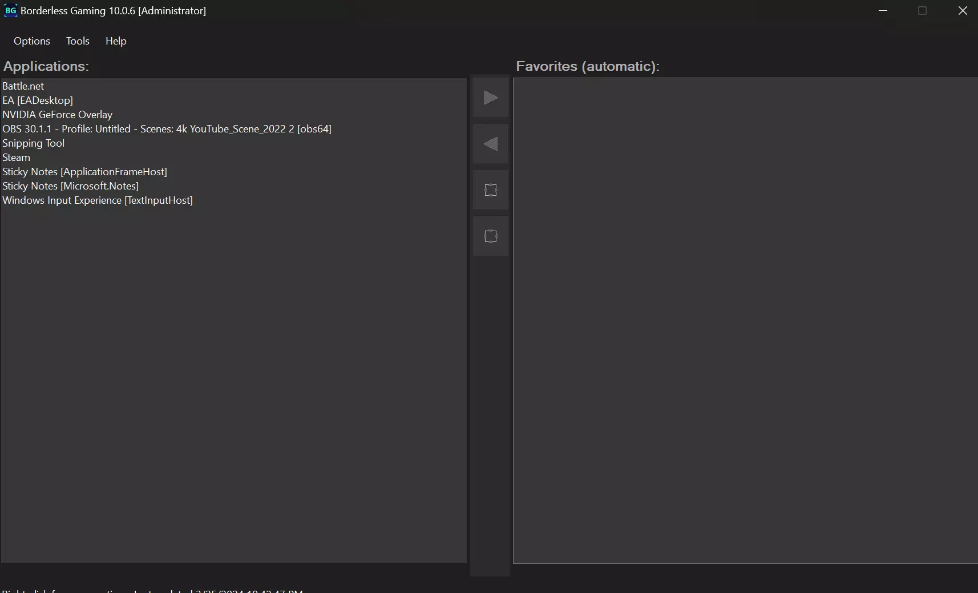978x593 pixels.
Task: Click the make borderless icon below the left arrow
Action: [491, 190]
